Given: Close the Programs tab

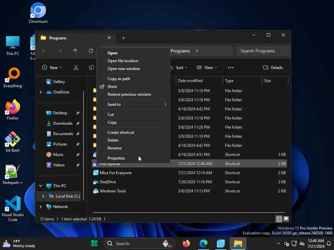Looking at the screenshot, I should point(109,38).
